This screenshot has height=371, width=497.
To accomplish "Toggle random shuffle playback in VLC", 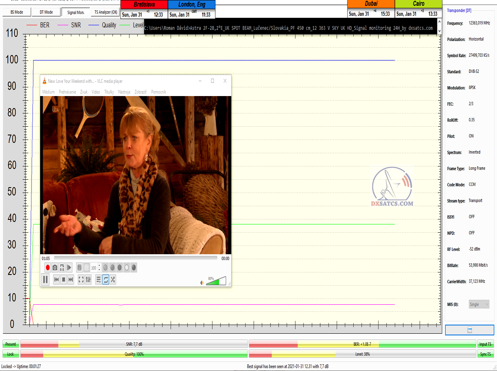I will click(x=113, y=280).
